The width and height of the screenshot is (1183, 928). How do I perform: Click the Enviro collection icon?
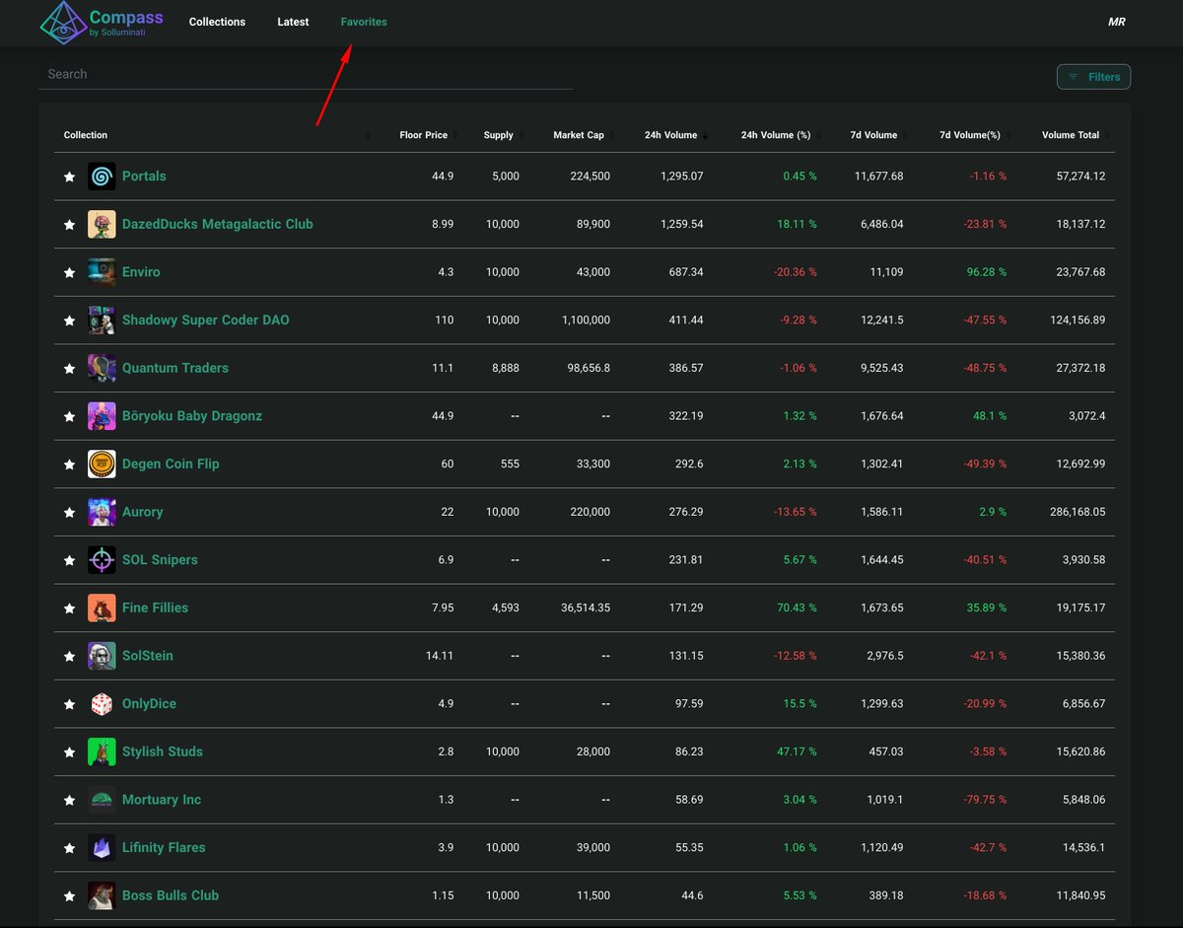[x=102, y=272]
